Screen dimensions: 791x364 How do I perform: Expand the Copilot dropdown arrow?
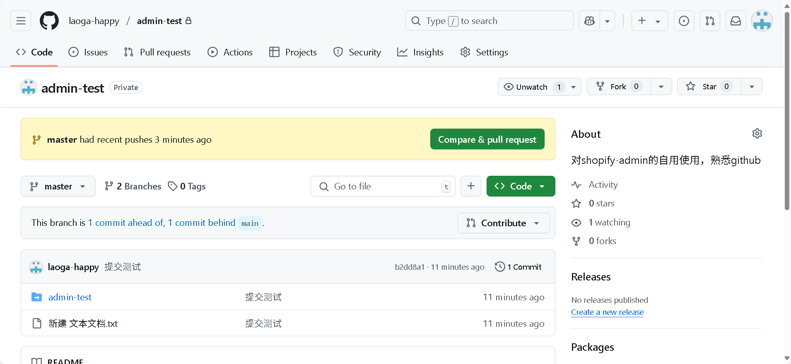click(608, 21)
